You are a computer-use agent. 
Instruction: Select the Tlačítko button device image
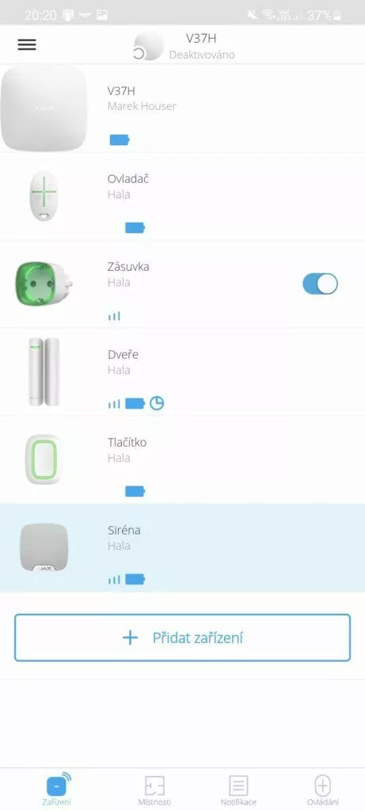pyautogui.click(x=44, y=459)
